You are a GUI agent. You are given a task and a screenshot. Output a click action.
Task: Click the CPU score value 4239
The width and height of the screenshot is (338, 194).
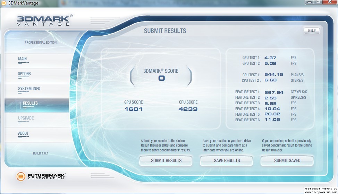click(x=188, y=109)
